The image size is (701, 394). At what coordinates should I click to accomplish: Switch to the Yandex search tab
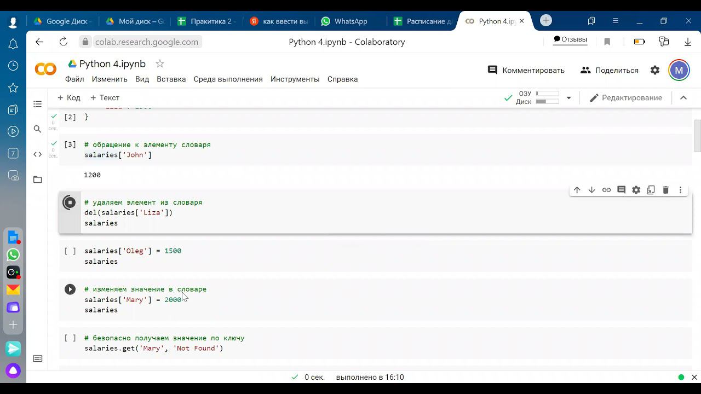(279, 21)
